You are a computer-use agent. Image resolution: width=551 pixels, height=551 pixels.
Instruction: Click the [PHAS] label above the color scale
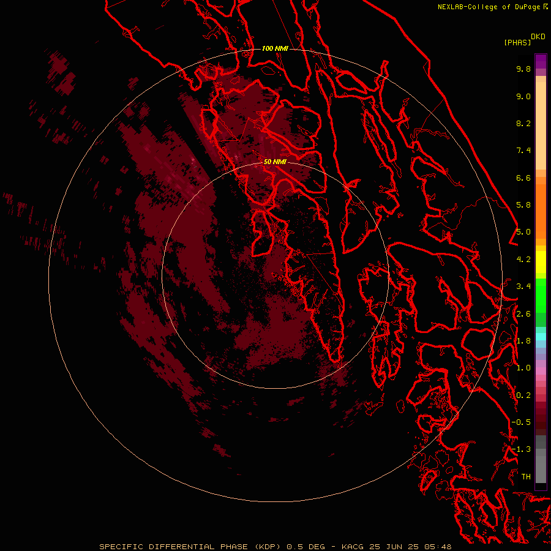[x=517, y=43]
